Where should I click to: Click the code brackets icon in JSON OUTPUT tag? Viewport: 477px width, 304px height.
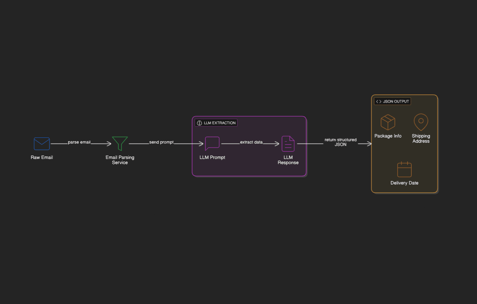(x=378, y=101)
